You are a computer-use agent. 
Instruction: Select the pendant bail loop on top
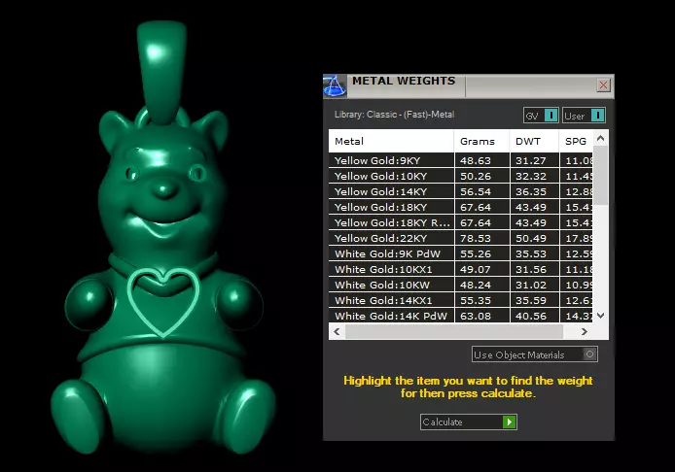161,71
